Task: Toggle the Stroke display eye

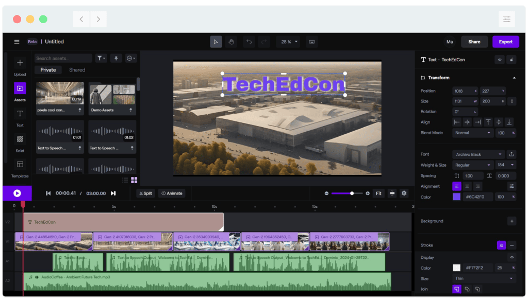Action: point(510,257)
